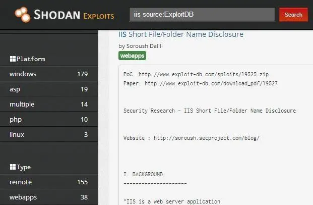The height and width of the screenshot is (205, 313).
Task: Click the I. BACKGROUND heading
Action: pos(143,174)
